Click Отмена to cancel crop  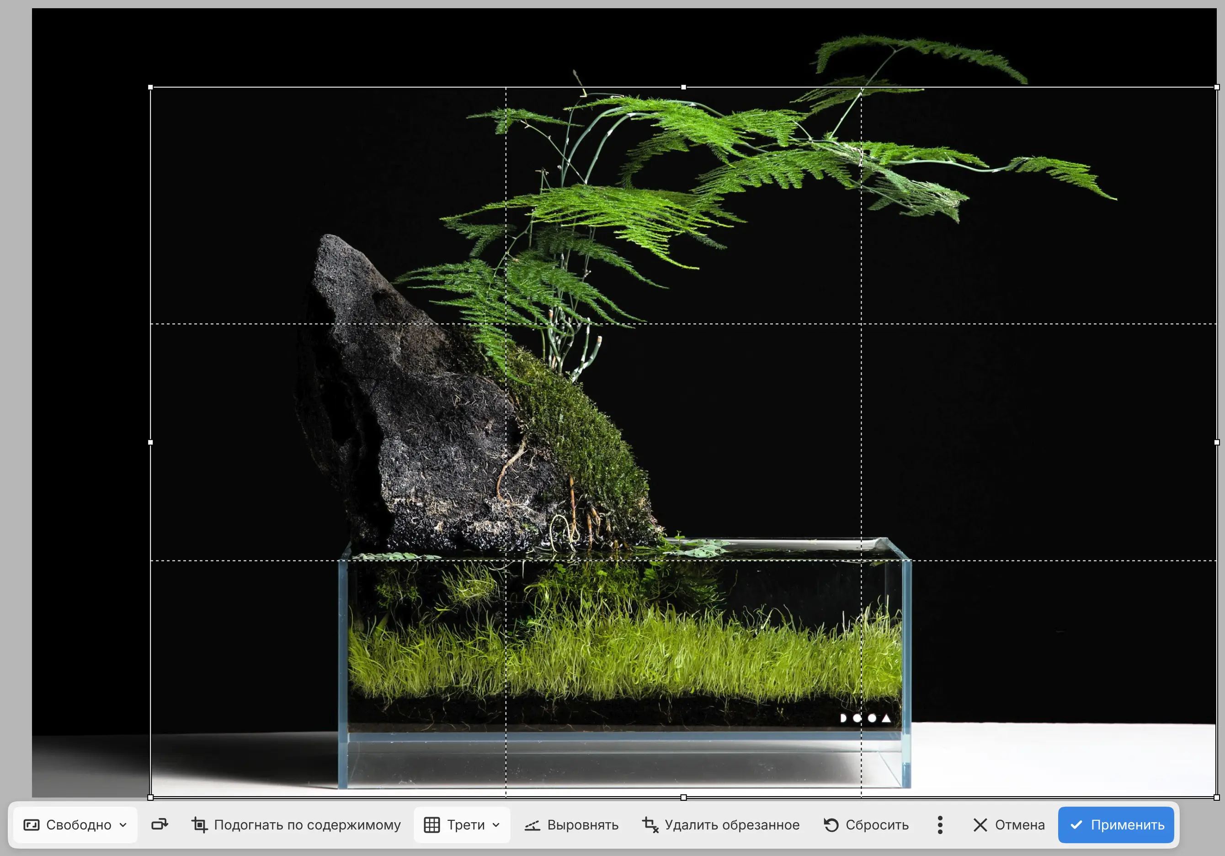click(1008, 825)
